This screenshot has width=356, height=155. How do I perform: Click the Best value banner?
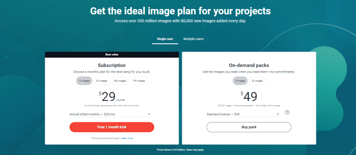pyautogui.click(x=112, y=54)
